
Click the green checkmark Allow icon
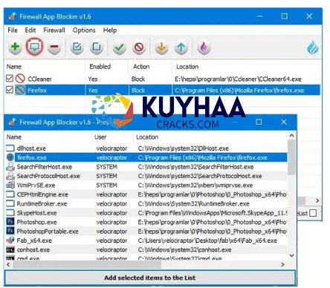120,47
